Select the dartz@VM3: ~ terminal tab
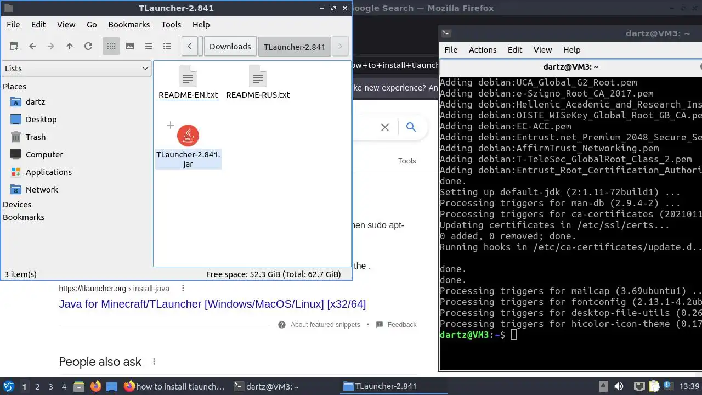Image resolution: width=702 pixels, height=395 pixels. click(570, 67)
